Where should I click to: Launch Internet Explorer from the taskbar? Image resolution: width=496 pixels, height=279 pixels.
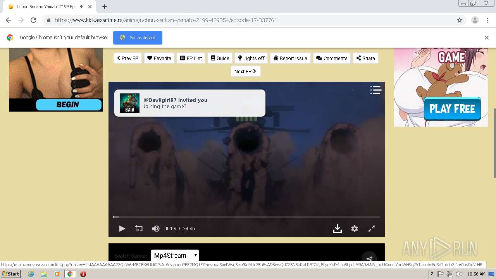(31, 274)
